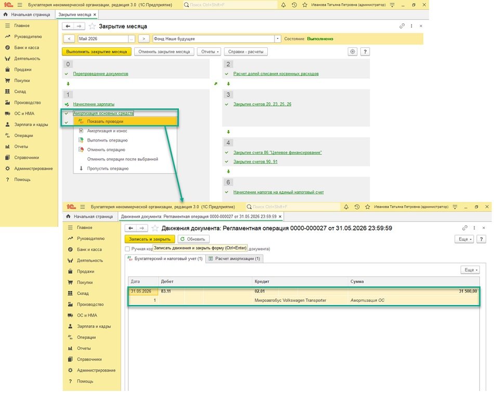Open Производство section in top sidebar
494x394 pixels.
point(28,103)
